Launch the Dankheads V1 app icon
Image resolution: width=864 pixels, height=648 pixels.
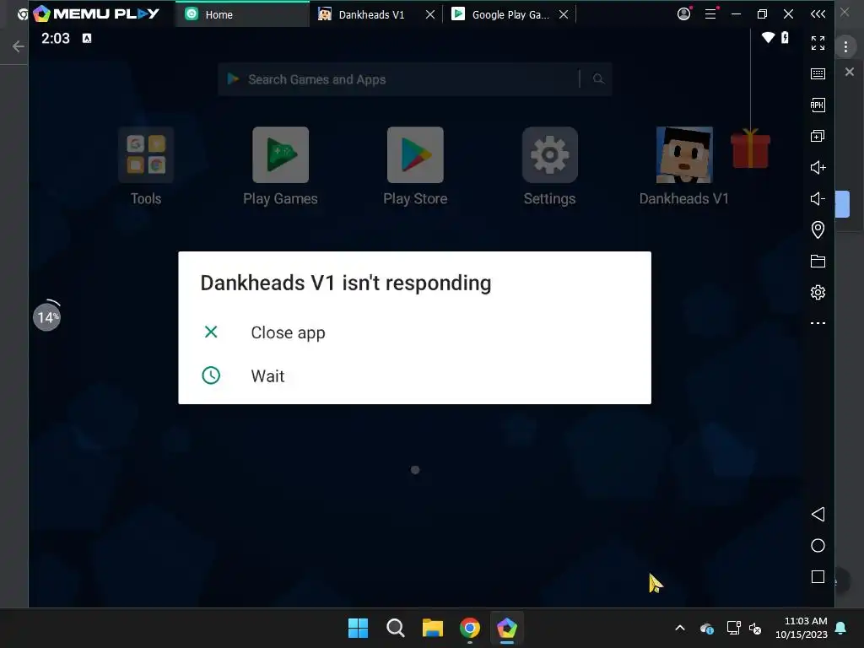[684, 155]
